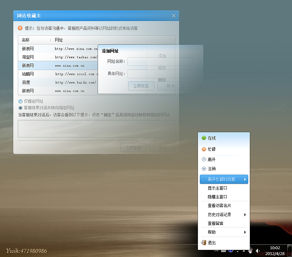Focus the 具体网址 input field
292x257 pixels.
tap(160, 74)
